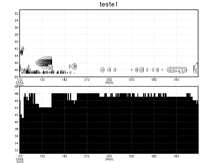Click the large dense contour blob near 15Z
Viewport: 218px width, 163px height.
(x=44, y=62)
